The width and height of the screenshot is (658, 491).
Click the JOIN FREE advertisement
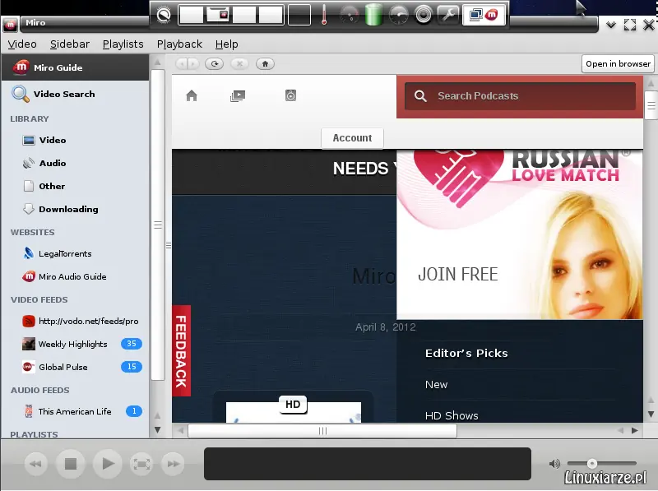click(x=520, y=234)
